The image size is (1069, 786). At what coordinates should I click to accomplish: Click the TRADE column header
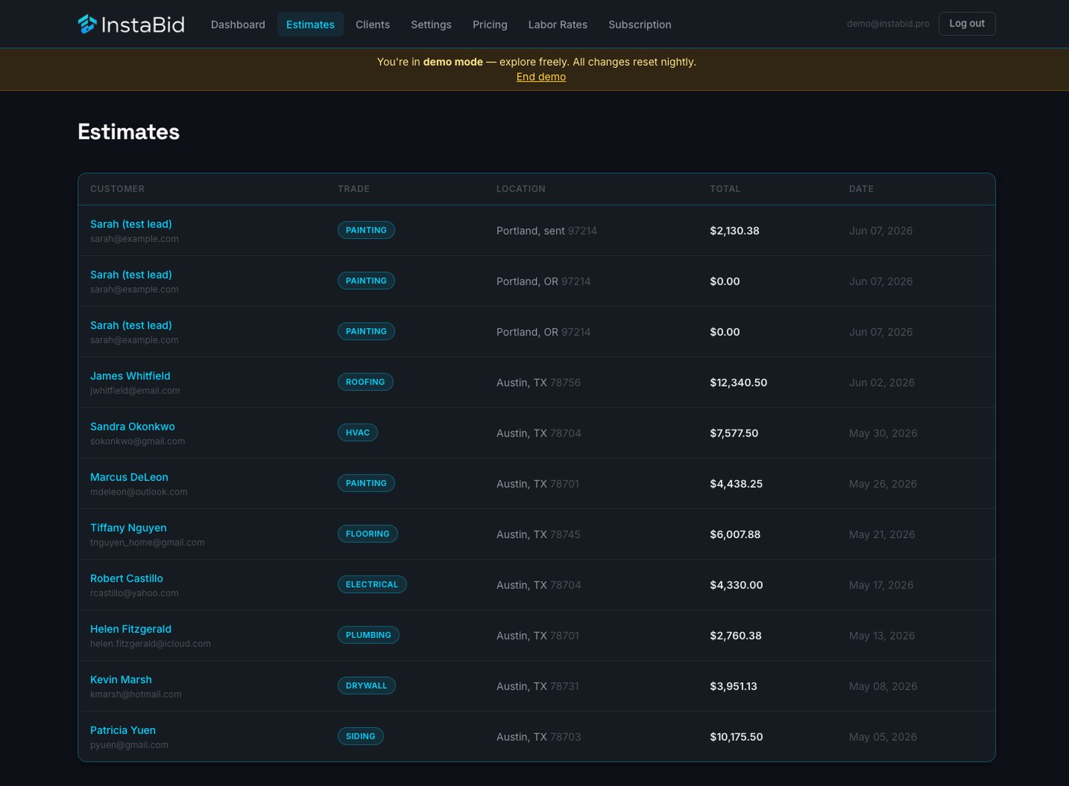[354, 188]
